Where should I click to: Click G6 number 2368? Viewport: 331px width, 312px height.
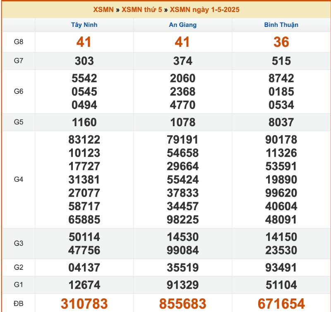[182, 91]
